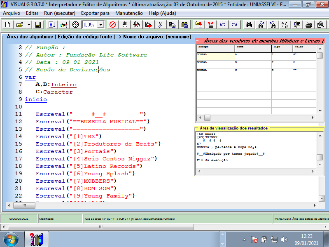
Task: Stop execution with the red prohibited icon
Action: tap(113, 25)
